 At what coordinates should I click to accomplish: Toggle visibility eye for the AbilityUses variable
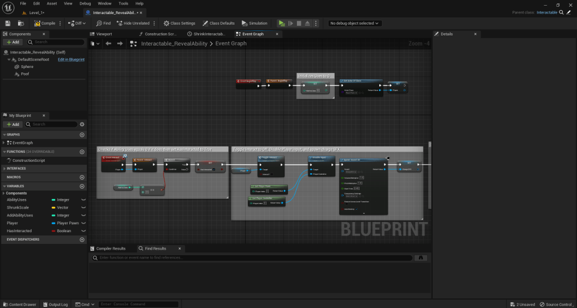click(83, 200)
